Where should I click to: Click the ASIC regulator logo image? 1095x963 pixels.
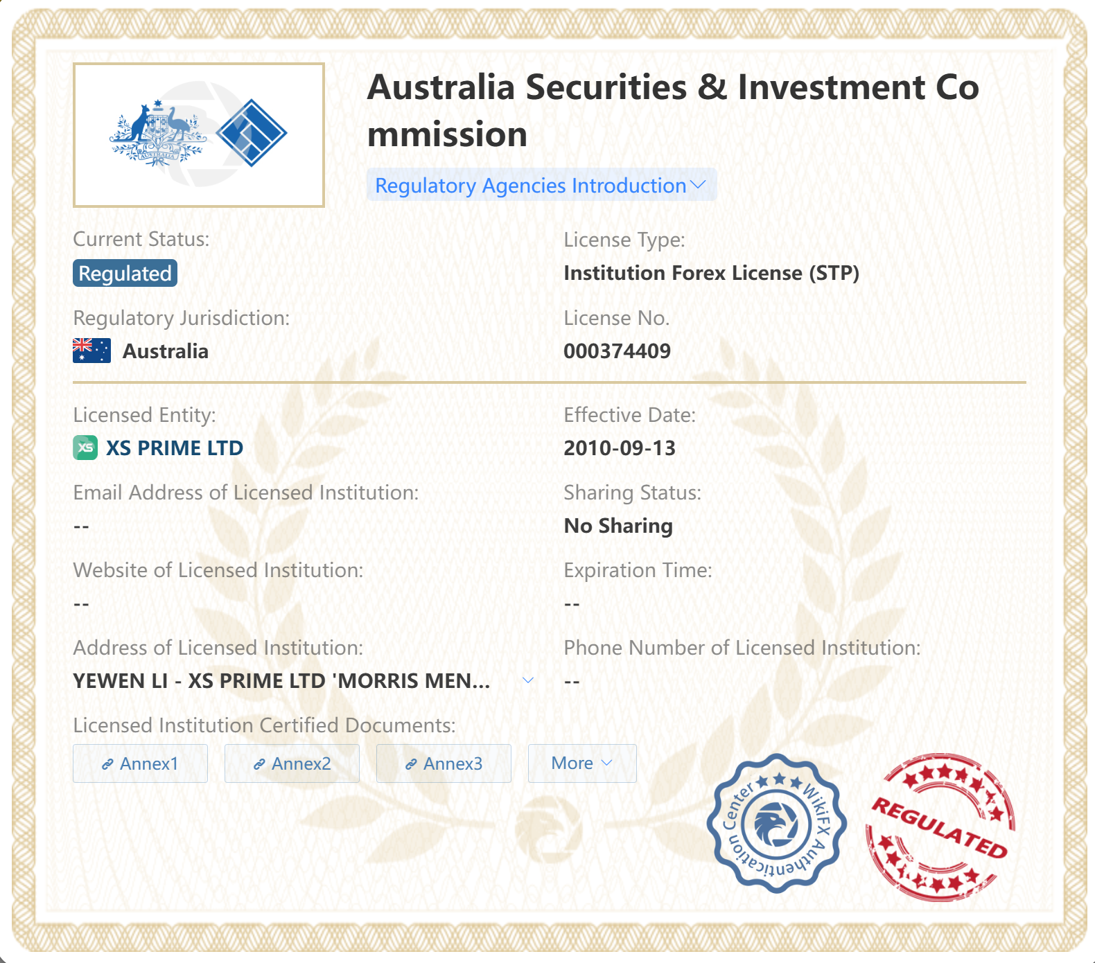pos(199,135)
